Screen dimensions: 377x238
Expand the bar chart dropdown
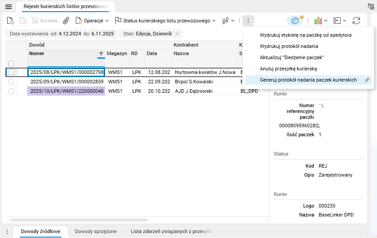(x=320, y=21)
